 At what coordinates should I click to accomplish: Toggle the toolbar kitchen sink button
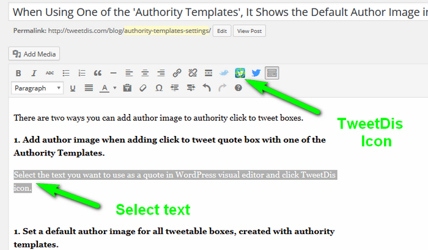[272, 73]
